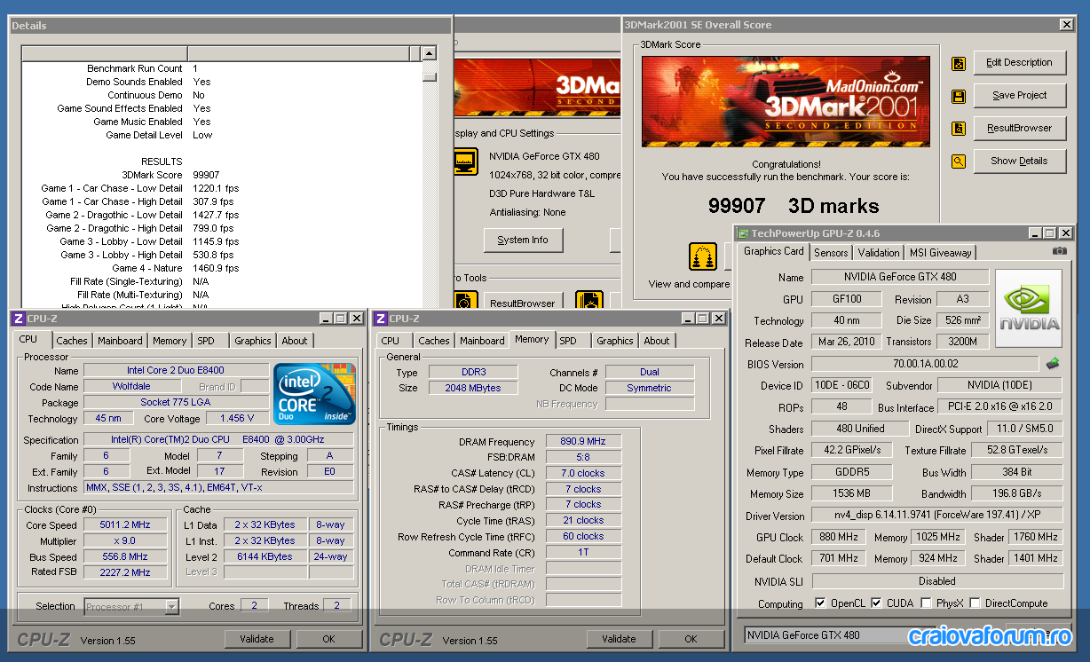This screenshot has width=1090, height=662.
Task: Toggle the OpenCL checkbox in GPU-Z
Action: [820, 603]
